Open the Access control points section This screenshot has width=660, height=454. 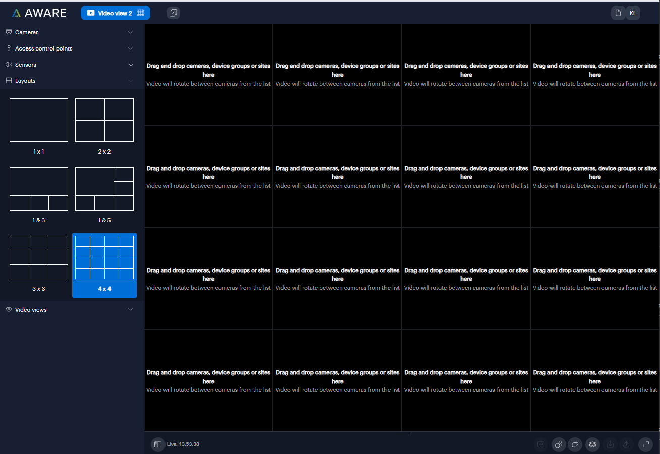[70, 48]
